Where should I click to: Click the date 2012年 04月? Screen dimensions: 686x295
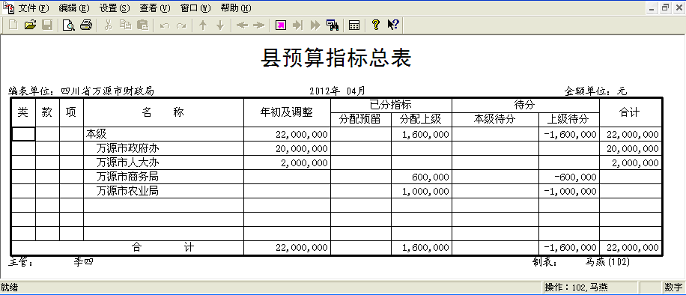337,91
